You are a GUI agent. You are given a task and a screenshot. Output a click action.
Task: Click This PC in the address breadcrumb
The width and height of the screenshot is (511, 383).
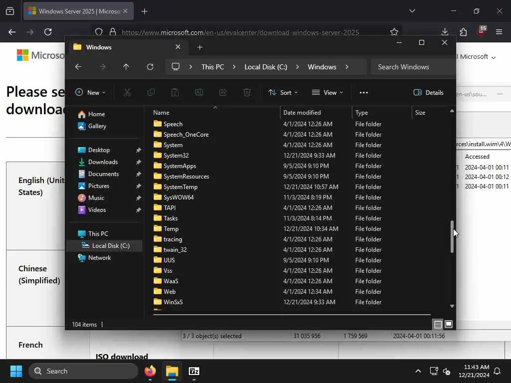[213, 67]
